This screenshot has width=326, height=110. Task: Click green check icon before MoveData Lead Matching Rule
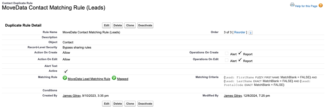coord(65,78)
